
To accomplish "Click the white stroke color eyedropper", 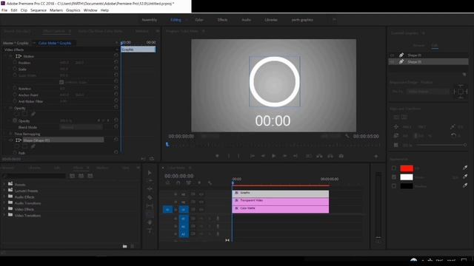I will point(465,177).
